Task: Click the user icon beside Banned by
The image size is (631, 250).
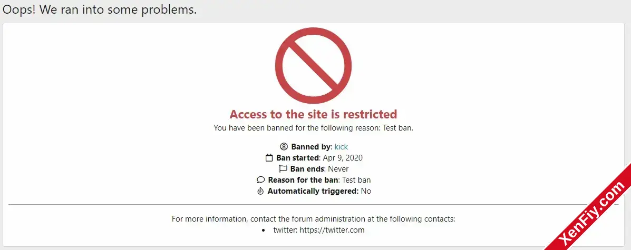Action: tap(284, 147)
